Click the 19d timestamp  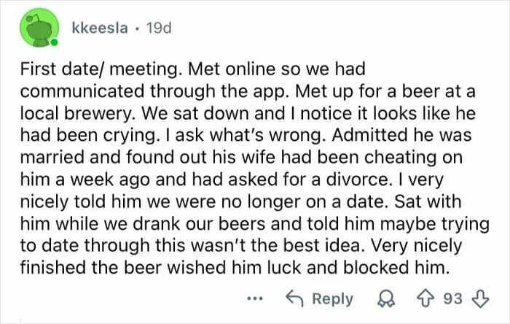point(160,28)
